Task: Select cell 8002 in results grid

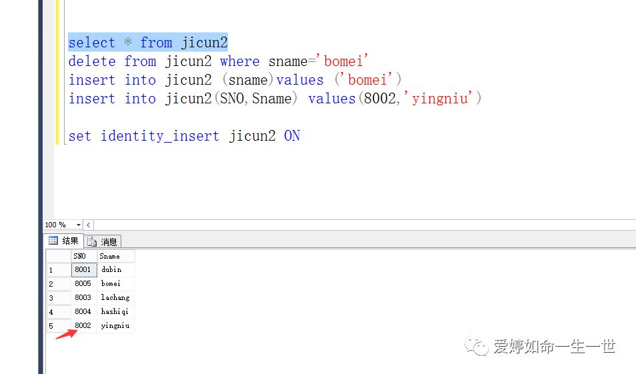Action: click(85, 326)
